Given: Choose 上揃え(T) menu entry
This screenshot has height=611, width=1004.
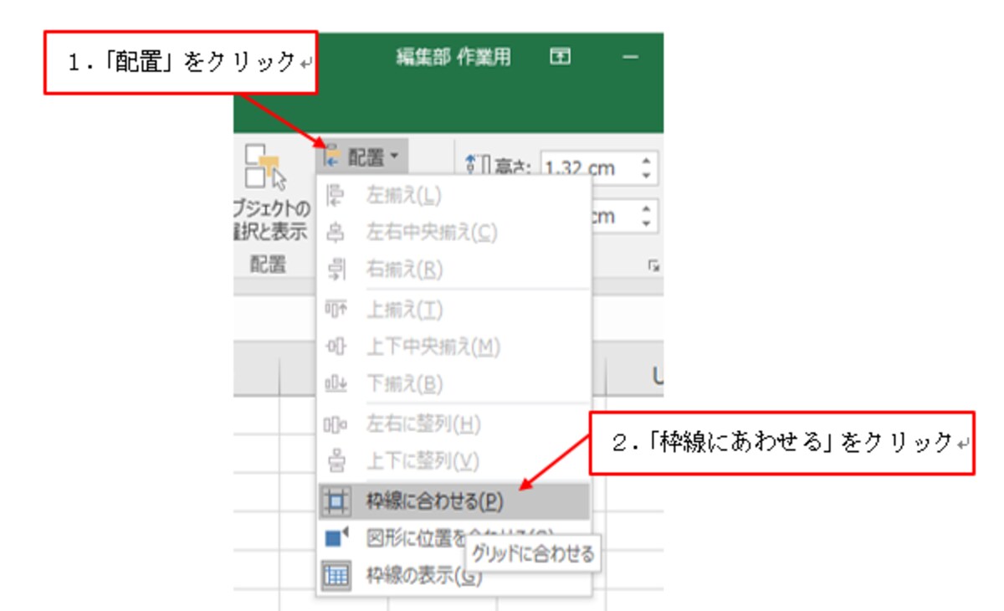Looking at the screenshot, I should 453,310.
